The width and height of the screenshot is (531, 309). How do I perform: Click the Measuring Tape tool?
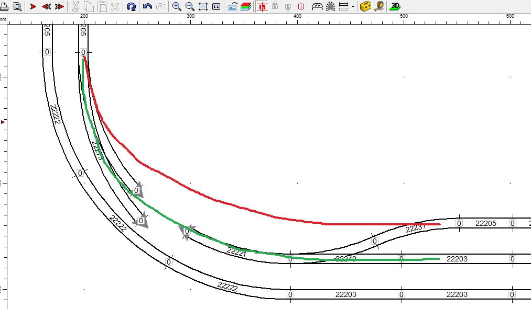tap(380, 6)
